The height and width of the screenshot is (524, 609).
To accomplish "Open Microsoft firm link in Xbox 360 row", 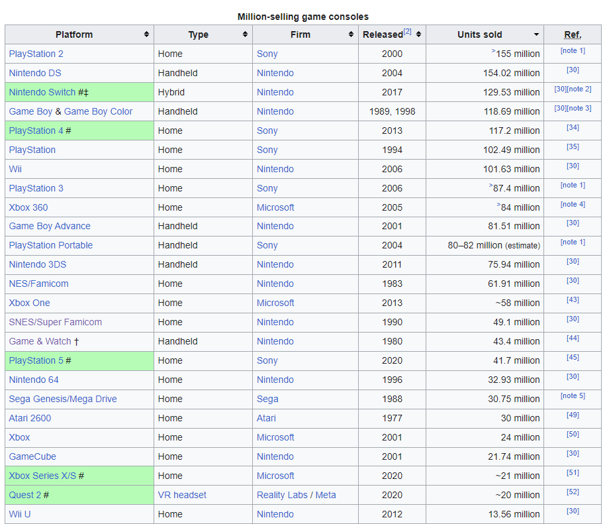I will 275,207.
